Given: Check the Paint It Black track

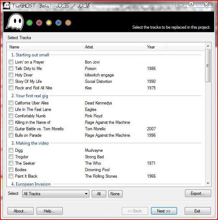Looking at the screenshot, I should coord(11,176).
